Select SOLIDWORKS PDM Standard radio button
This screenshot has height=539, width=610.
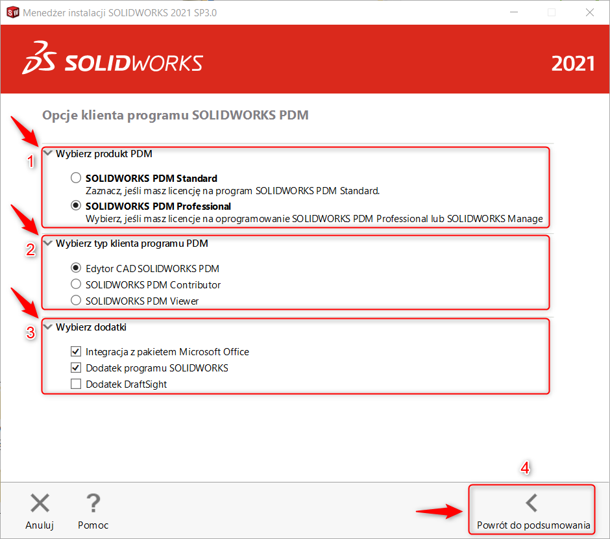(76, 178)
